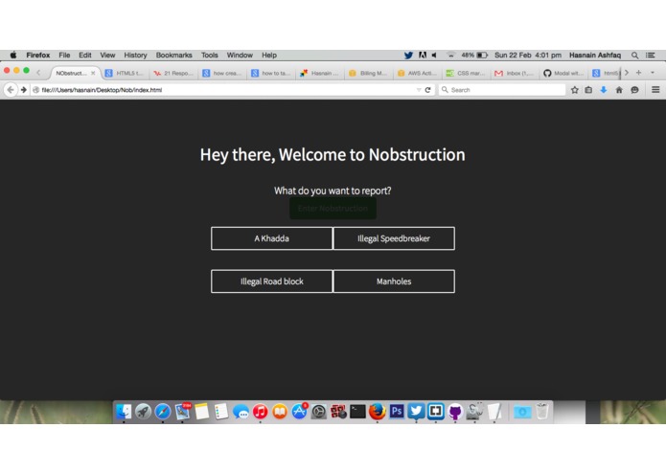Go to the Home page icon
Image resolution: width=666 pixels, height=473 pixels.
619,90
